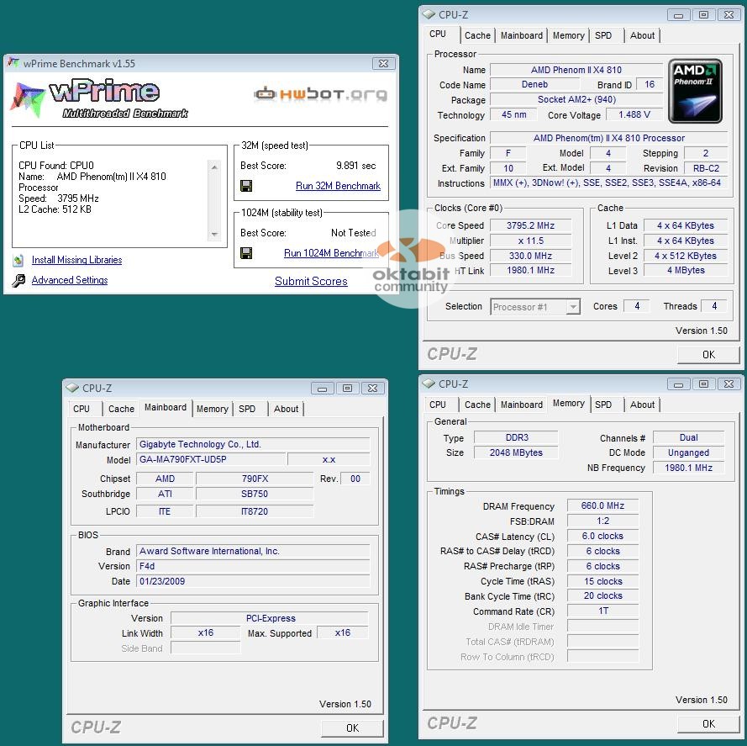Click the wPrime logo graphic
This screenshot has width=747, height=746.
(x=99, y=100)
